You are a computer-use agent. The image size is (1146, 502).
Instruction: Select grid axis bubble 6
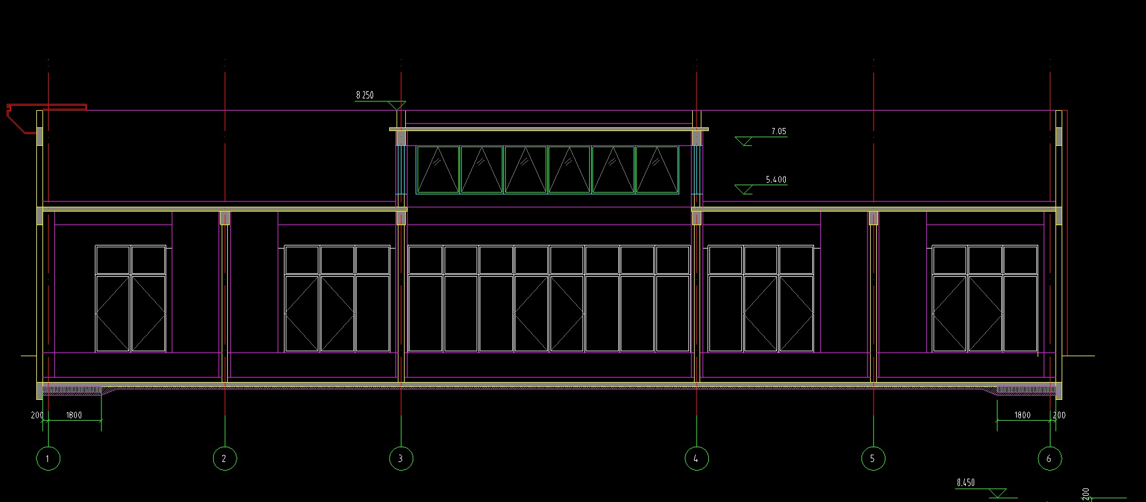coord(1050,458)
